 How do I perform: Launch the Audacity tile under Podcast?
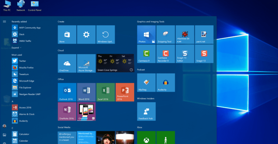pyautogui.click(x=165, y=83)
